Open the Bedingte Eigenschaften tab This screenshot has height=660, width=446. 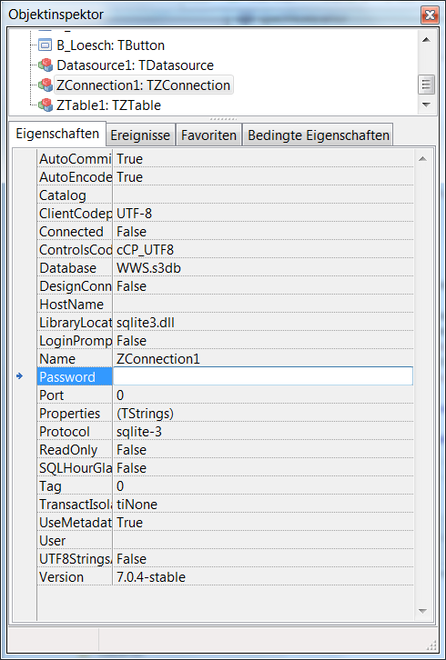pos(319,135)
